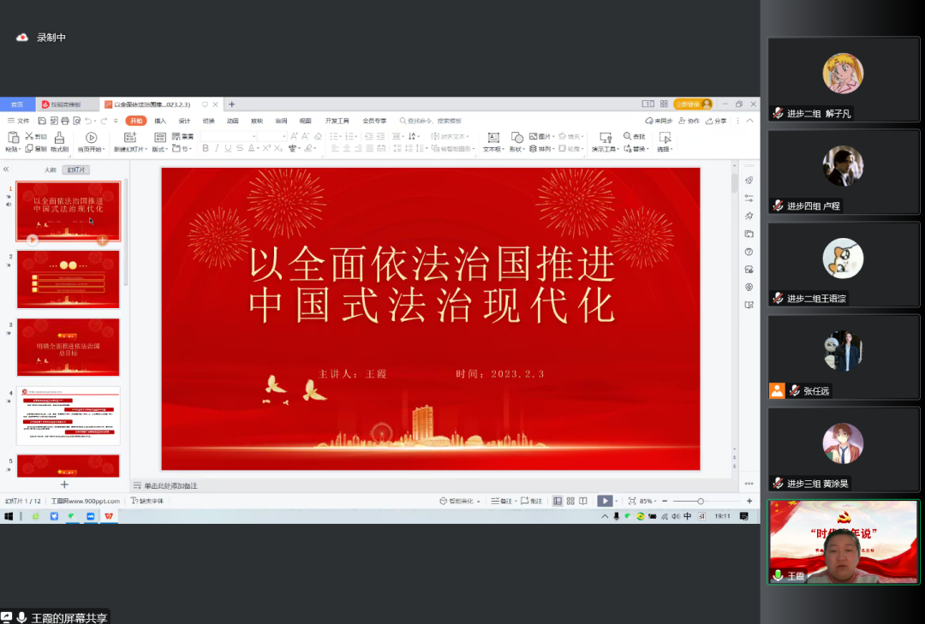Image resolution: width=925 pixels, height=624 pixels.
Task: Select slide 3 thumbnail in the slide panel
Action: pos(69,347)
